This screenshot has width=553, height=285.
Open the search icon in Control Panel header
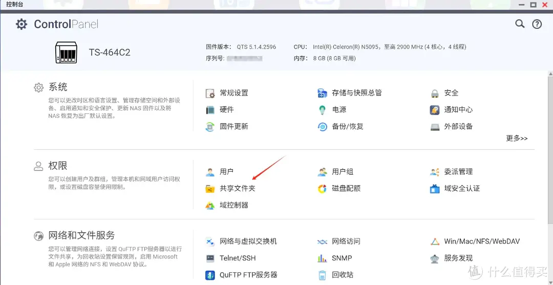520,24
